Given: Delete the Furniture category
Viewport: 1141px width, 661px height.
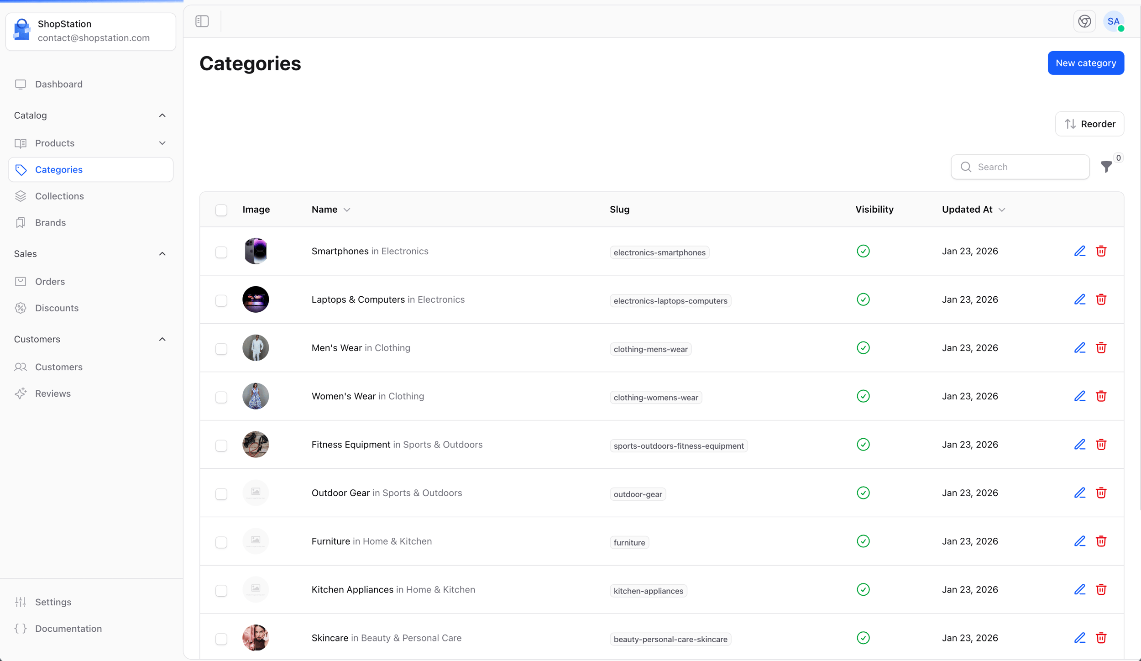Looking at the screenshot, I should tap(1101, 541).
